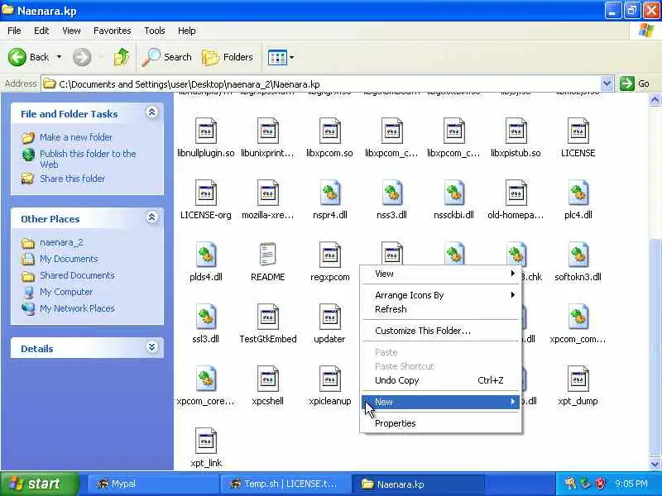Choose Customize This Folder from context menu
This screenshot has width=662, height=496.
pos(441,331)
